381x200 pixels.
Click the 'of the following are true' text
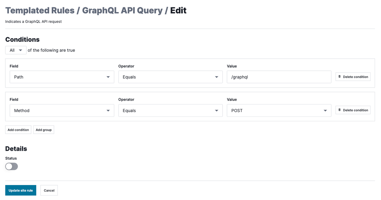click(x=51, y=50)
